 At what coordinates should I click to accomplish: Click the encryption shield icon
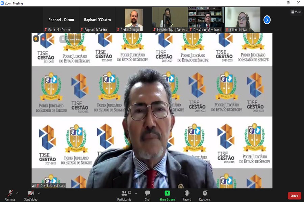pyautogui.click(x=36, y=39)
